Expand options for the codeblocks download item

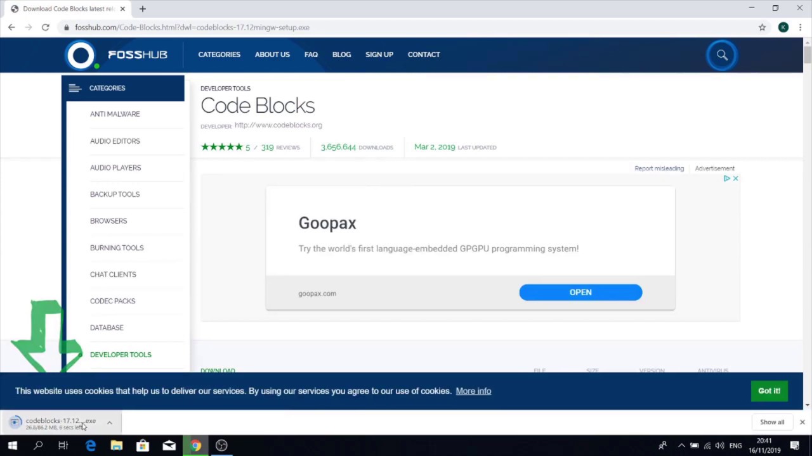point(109,422)
